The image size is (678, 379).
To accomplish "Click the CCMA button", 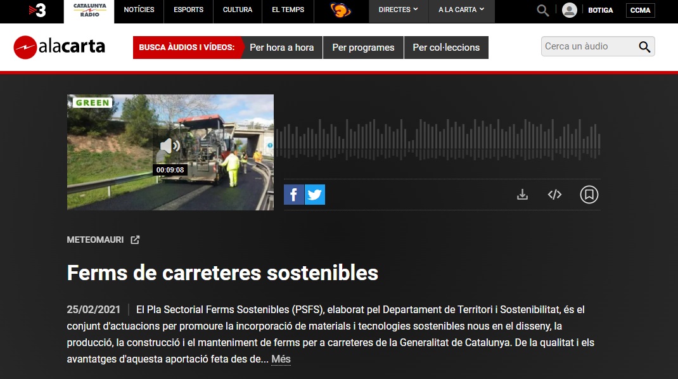I will (640, 10).
